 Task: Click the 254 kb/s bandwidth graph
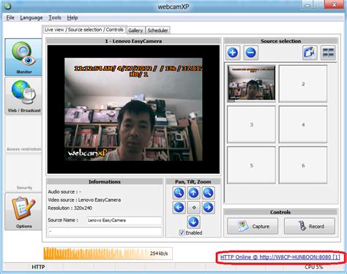(108, 254)
